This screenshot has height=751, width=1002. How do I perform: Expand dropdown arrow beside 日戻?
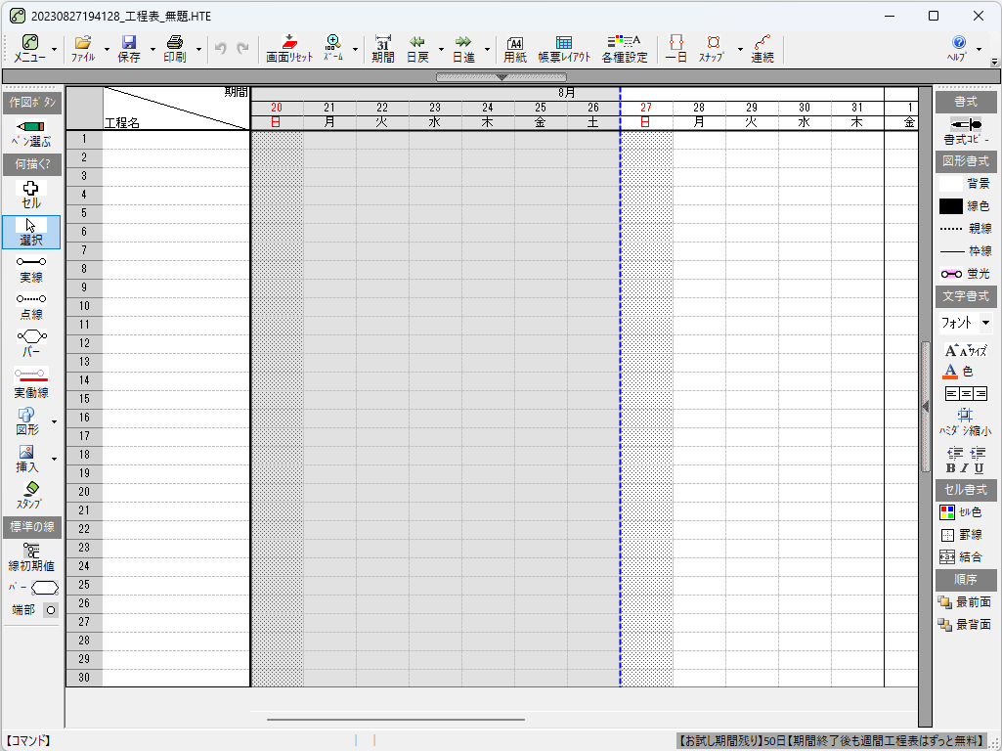[441, 49]
